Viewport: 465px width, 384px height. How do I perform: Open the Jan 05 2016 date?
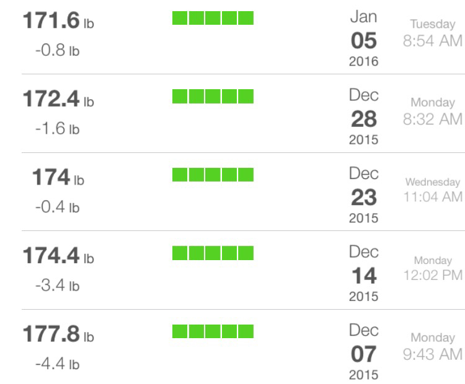[363, 38]
